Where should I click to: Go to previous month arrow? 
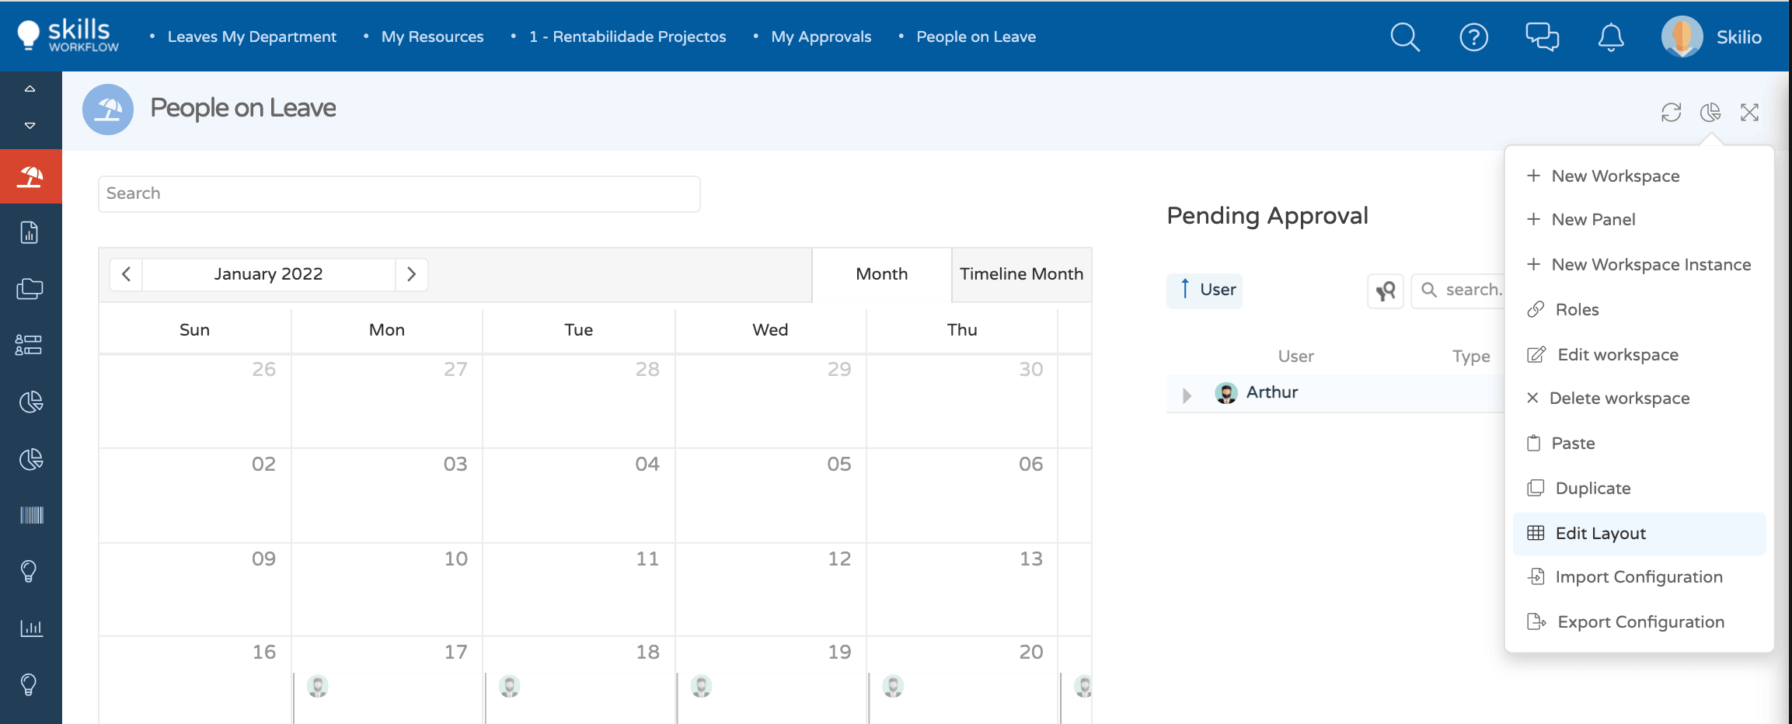click(126, 274)
